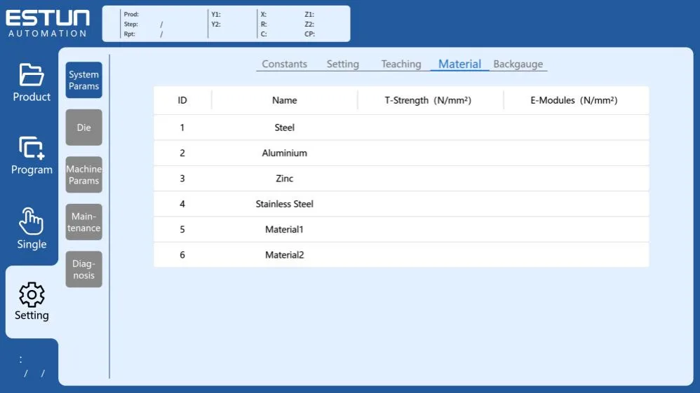Open the Program section icon
The width and height of the screenshot is (700, 393).
coord(32,148)
